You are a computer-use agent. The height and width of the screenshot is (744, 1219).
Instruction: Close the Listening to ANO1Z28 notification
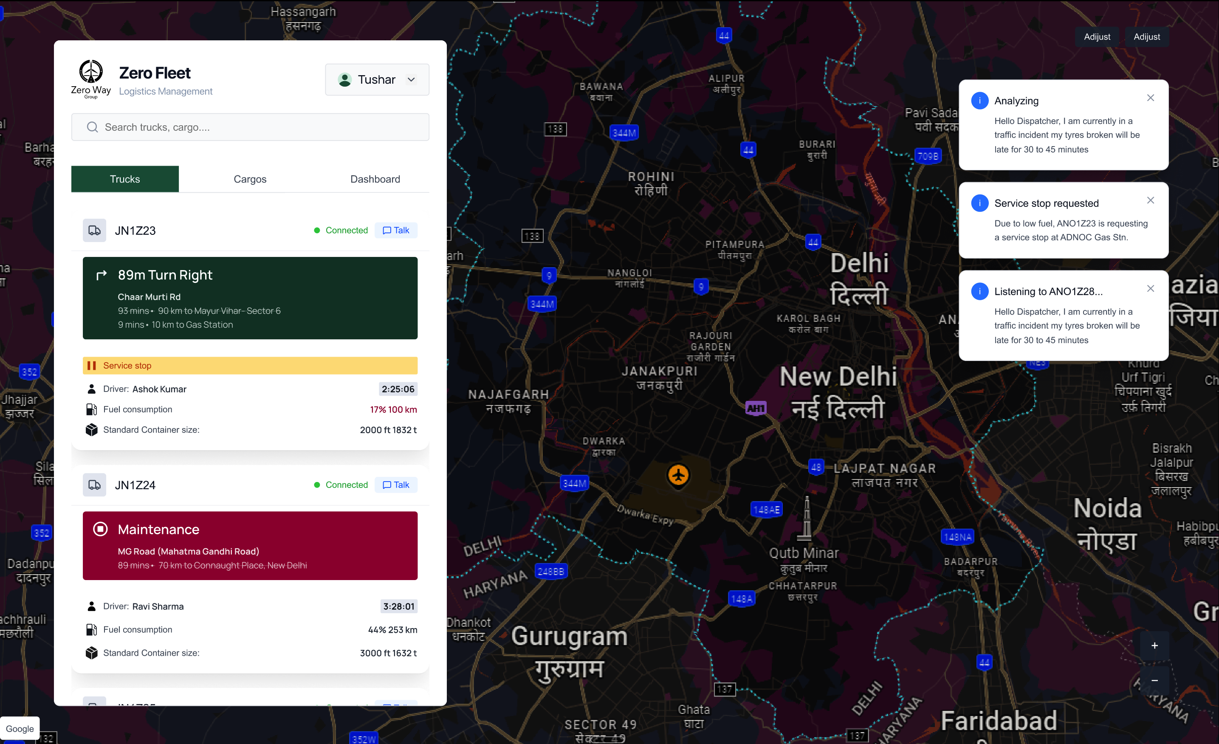(1150, 288)
